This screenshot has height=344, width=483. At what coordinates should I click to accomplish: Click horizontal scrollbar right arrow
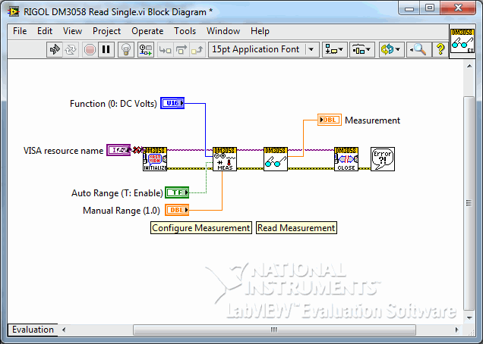457,330
